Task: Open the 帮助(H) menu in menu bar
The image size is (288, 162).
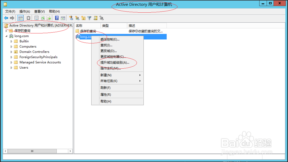Action: pos(54,11)
